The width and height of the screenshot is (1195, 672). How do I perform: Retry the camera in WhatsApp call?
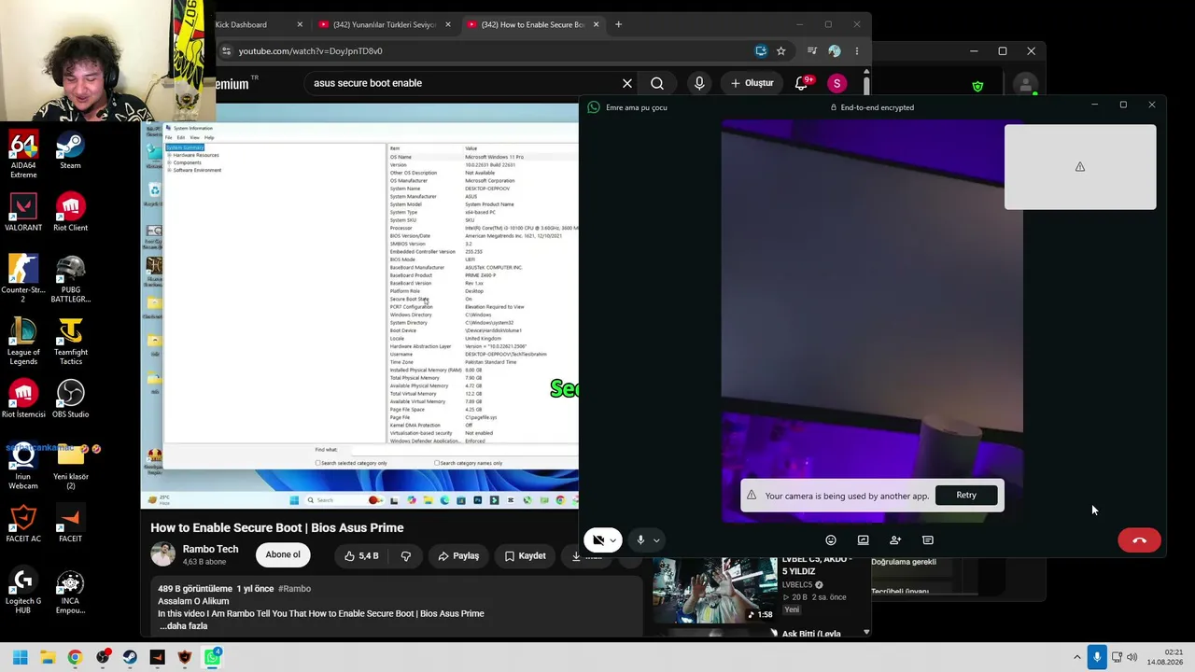pyautogui.click(x=966, y=496)
